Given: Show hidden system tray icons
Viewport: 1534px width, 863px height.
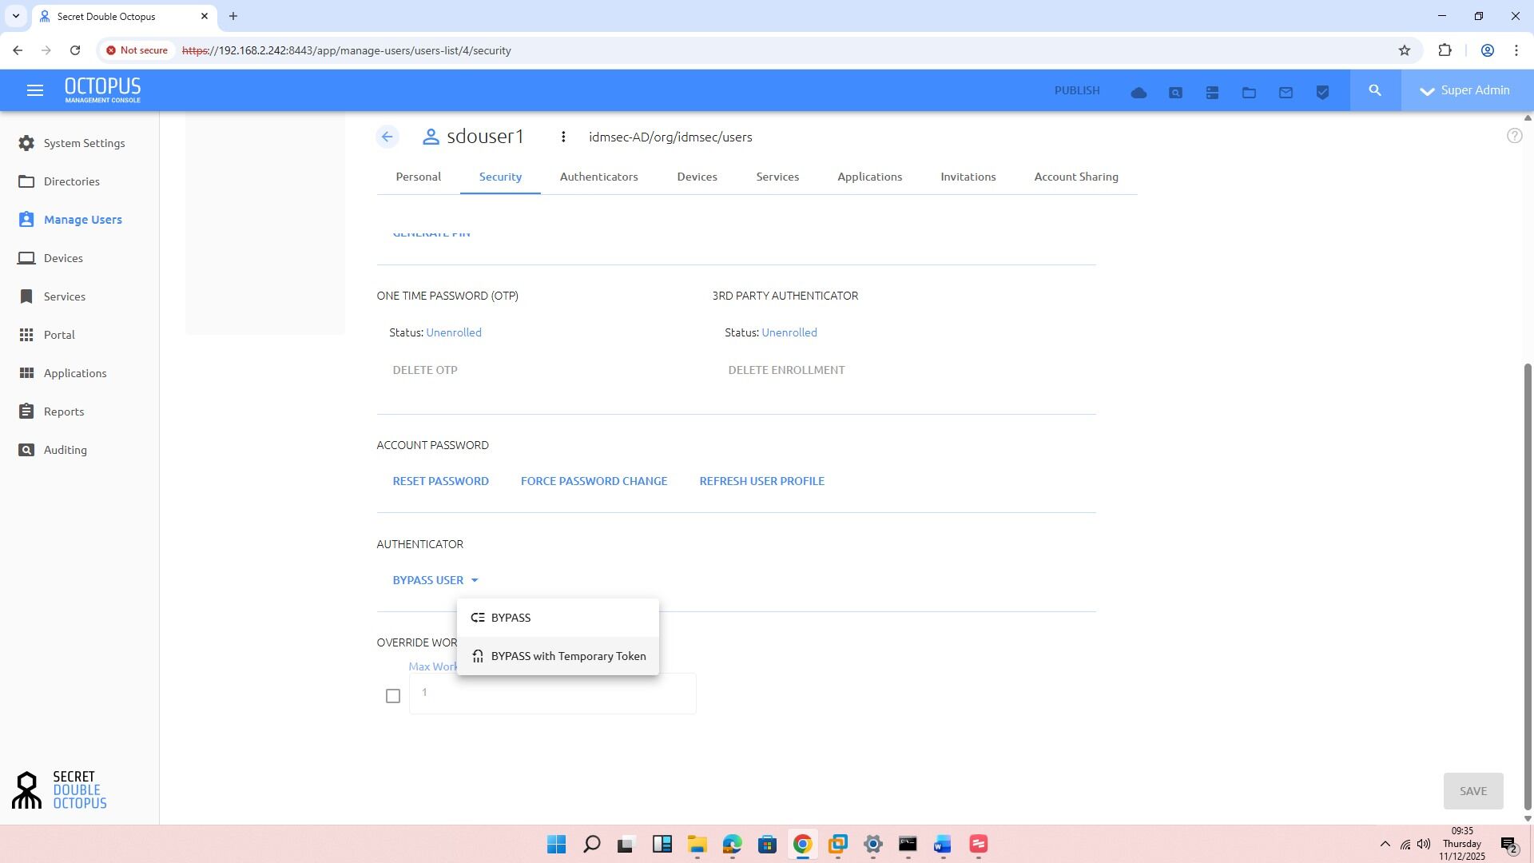Looking at the screenshot, I should tap(1385, 845).
